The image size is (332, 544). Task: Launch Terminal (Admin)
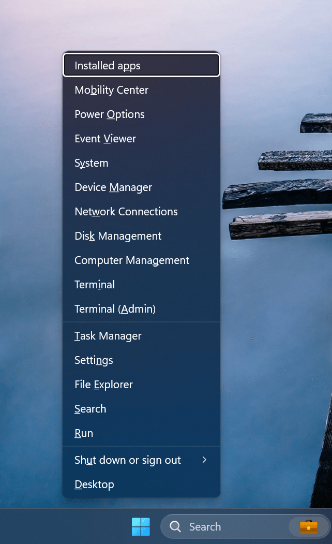tap(115, 309)
